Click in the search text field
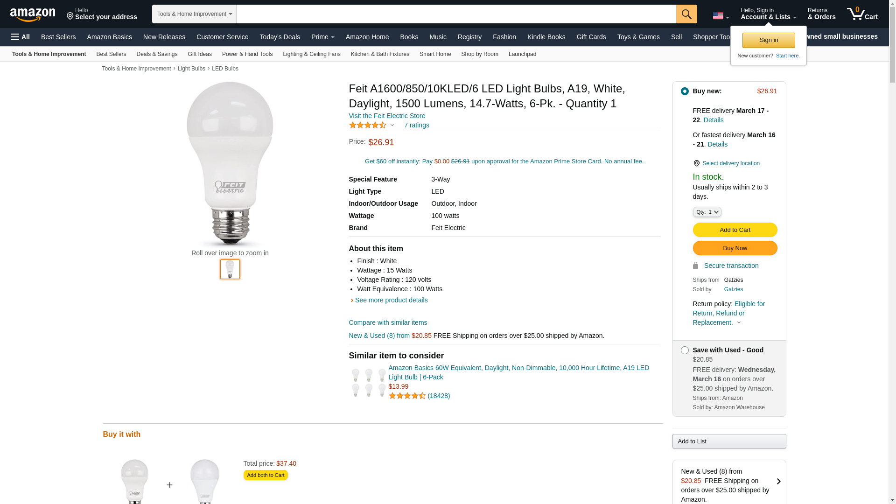The width and height of the screenshot is (896, 504). pos(456,14)
